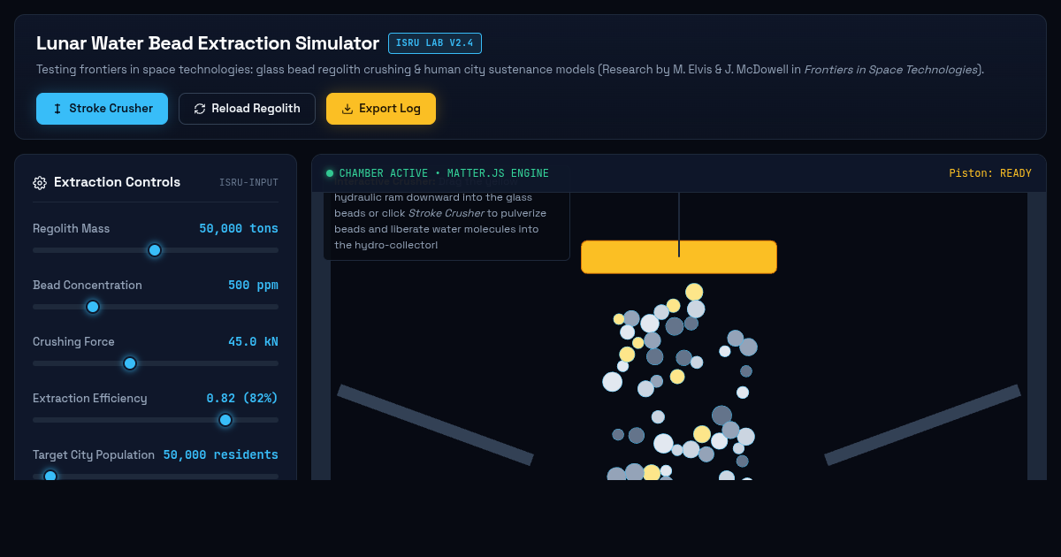Image resolution: width=1061 pixels, height=557 pixels.
Task: Adjust the Regolith Mass slider
Action: 156,250
